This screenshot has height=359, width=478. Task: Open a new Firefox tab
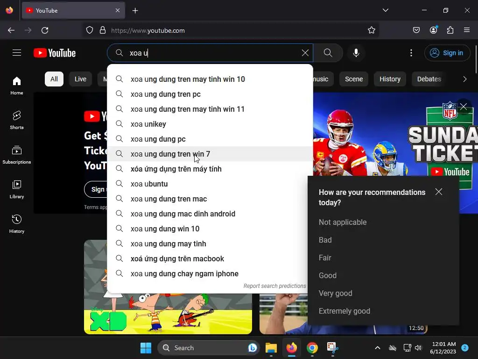click(x=135, y=11)
